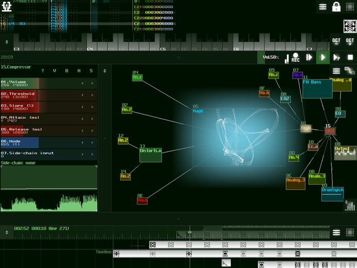
Task: Click the Side-chain: none selector
Action: coord(18,163)
